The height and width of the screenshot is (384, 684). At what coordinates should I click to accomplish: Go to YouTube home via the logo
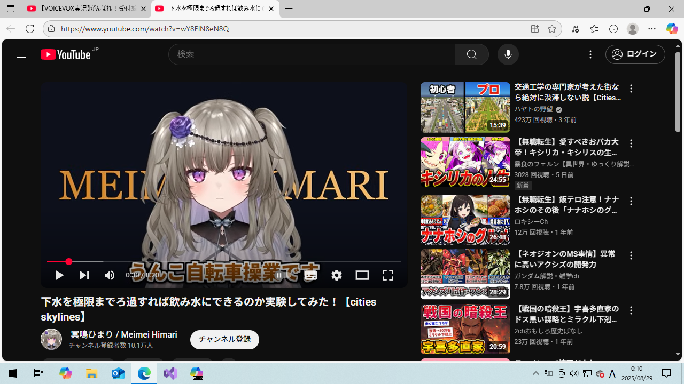(66, 54)
